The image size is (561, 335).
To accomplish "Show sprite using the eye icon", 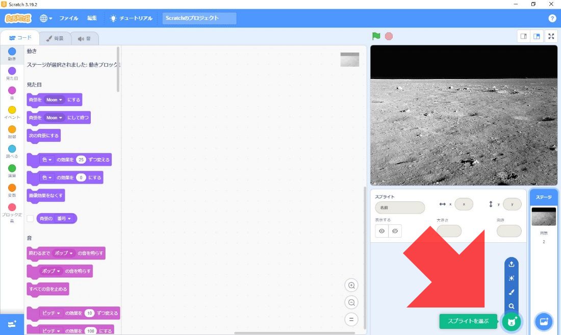I will coord(382,231).
